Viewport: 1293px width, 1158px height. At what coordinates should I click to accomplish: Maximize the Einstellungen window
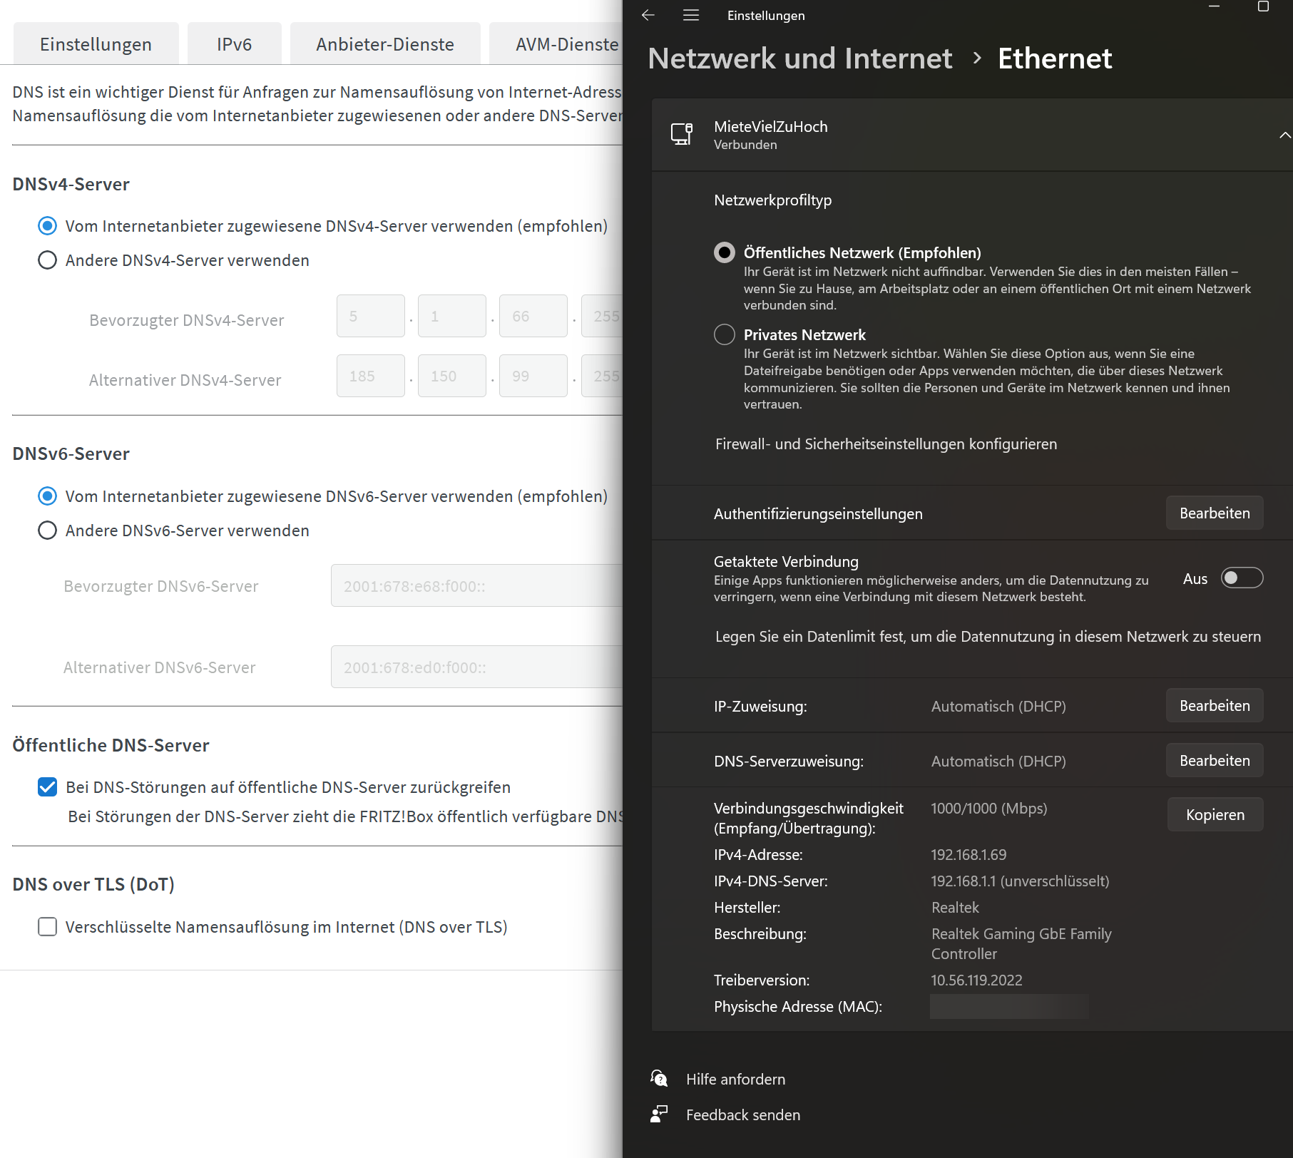point(1263,6)
